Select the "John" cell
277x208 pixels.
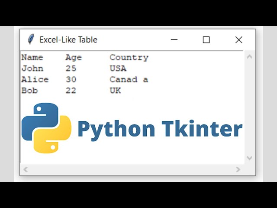pos(32,68)
